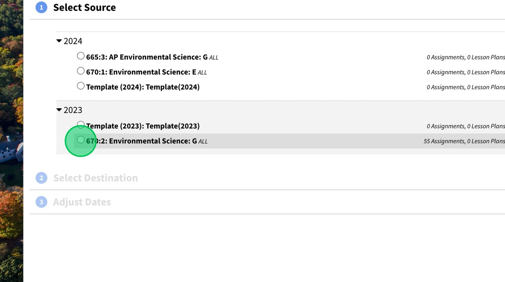Image resolution: width=505 pixels, height=282 pixels.
Task: Click the 2024 year label
Action: point(73,41)
